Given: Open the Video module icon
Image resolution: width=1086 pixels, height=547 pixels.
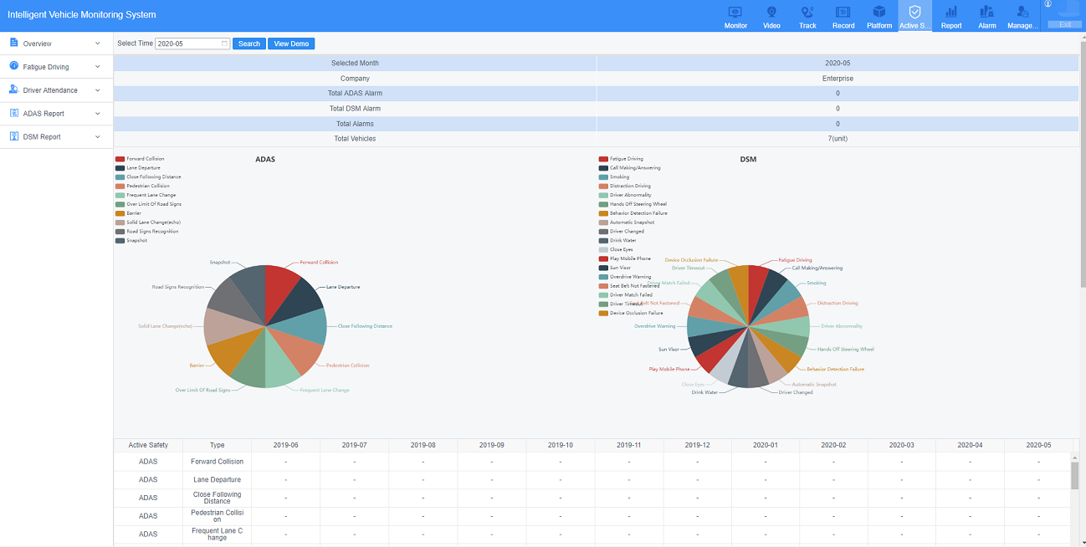Looking at the screenshot, I should coord(771,12).
